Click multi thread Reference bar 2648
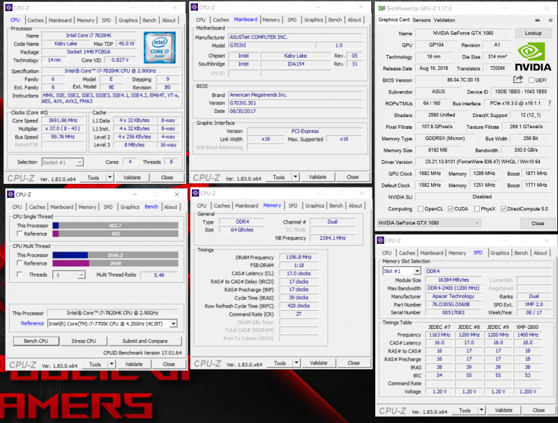 click(115, 263)
